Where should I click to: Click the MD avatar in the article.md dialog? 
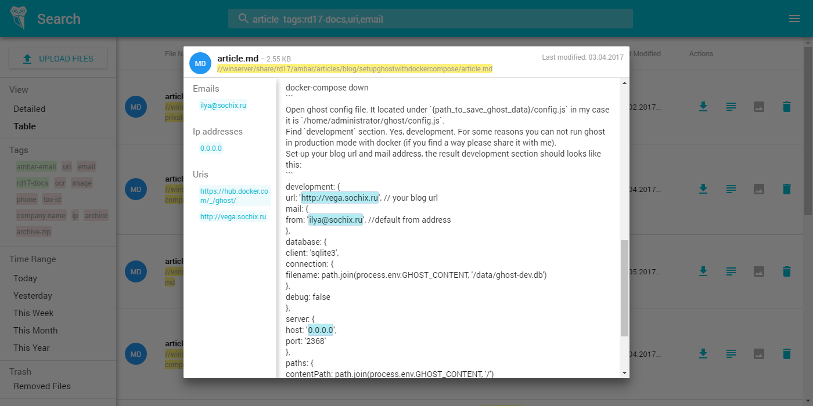click(200, 63)
